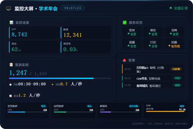This screenshot has height=129, width=193.
Task: Click the 32% value on 应用集群
Action: click(x=91, y=110)
